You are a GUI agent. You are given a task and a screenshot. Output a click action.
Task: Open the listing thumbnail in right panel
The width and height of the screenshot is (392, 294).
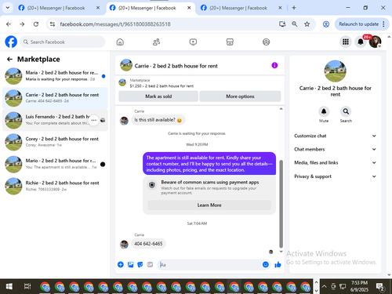tap(336, 71)
